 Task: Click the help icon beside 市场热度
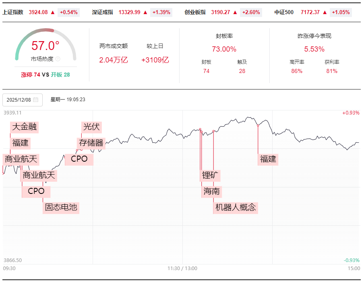coord(58,59)
